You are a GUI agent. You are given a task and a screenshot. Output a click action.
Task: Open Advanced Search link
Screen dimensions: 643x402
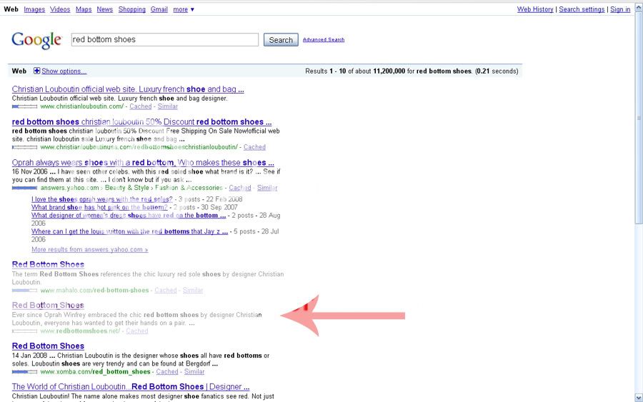pos(324,40)
